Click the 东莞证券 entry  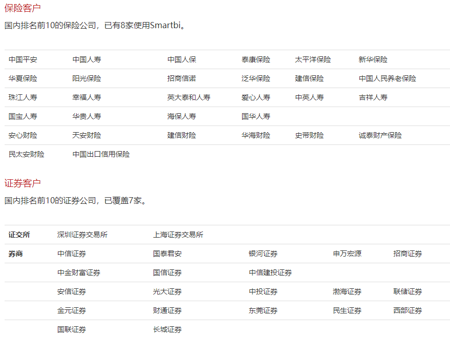point(263,310)
